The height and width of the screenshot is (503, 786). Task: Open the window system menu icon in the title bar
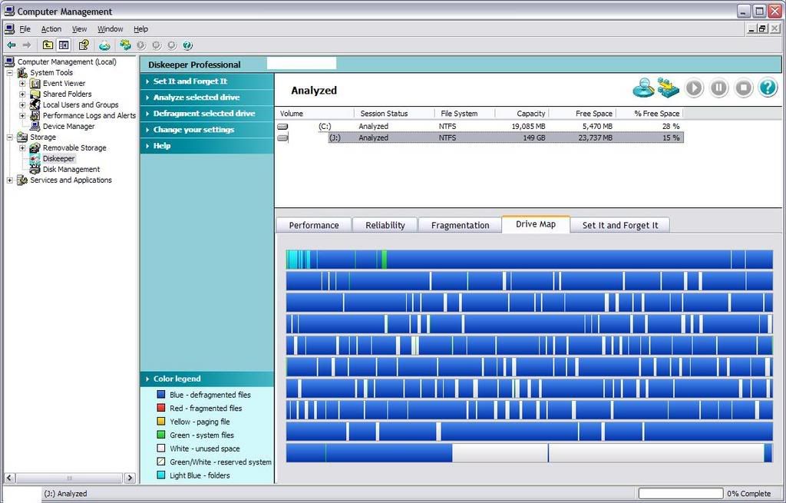pyautogui.click(x=9, y=11)
